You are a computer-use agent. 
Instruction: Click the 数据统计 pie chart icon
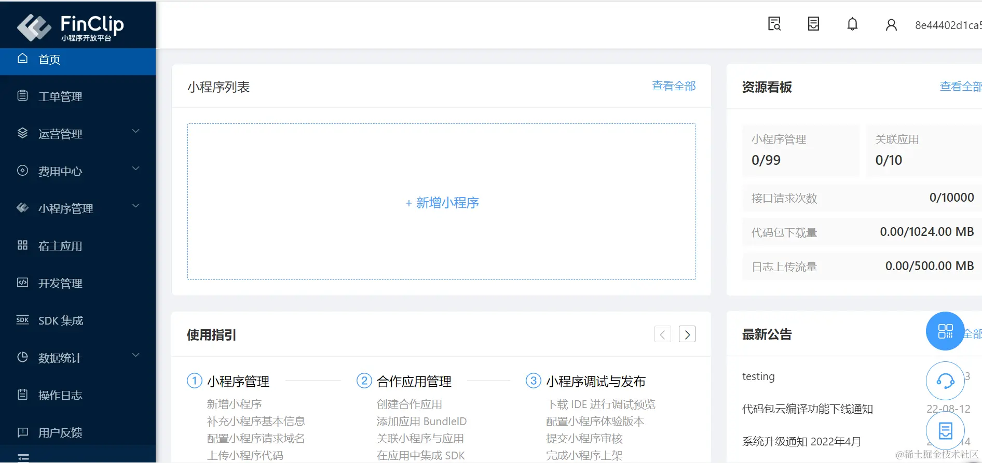point(22,357)
